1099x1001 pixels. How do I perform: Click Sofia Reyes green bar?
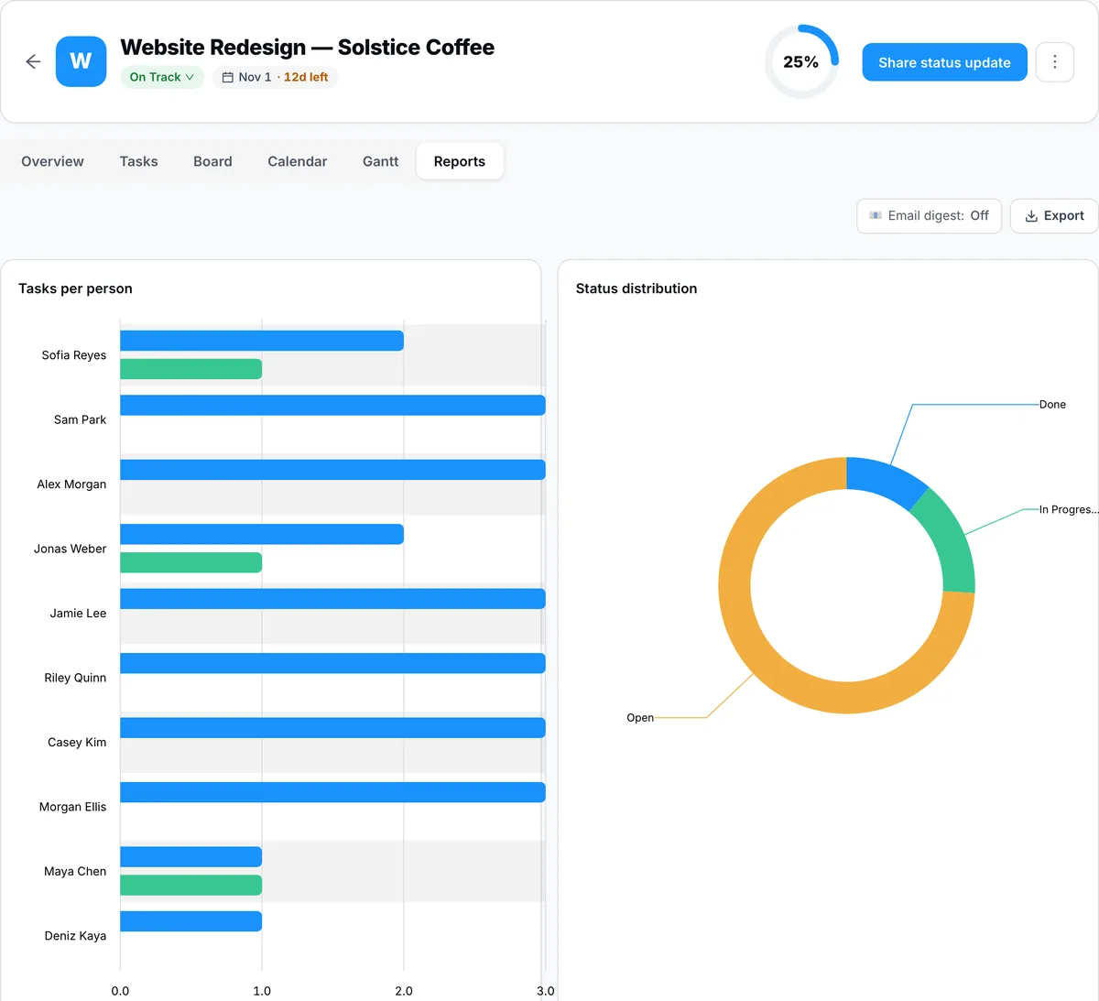[190, 369]
